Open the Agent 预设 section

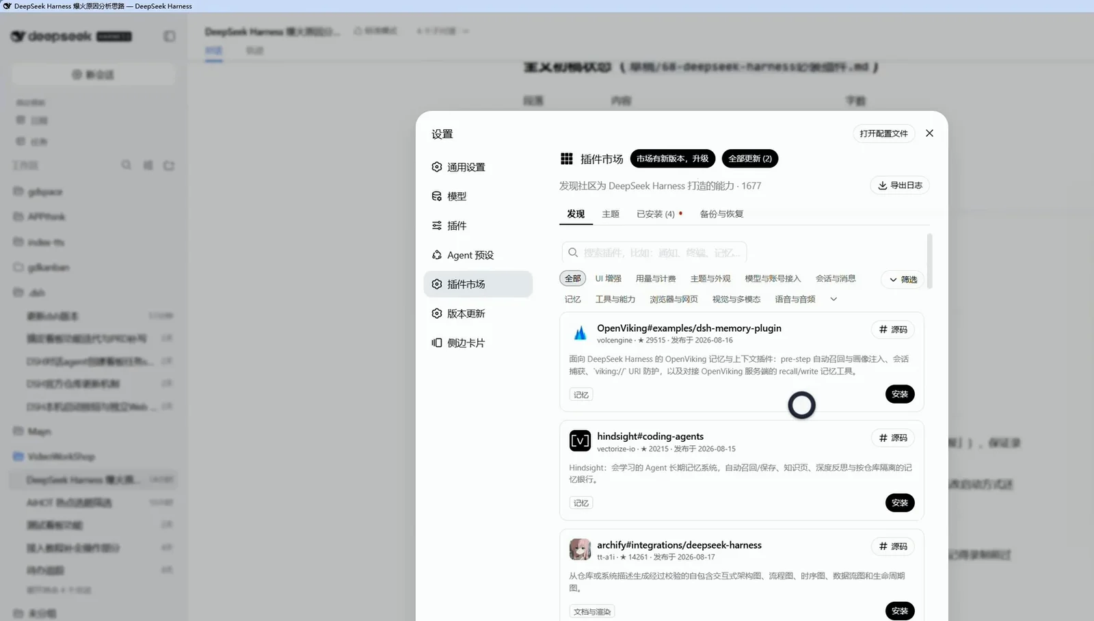point(478,255)
